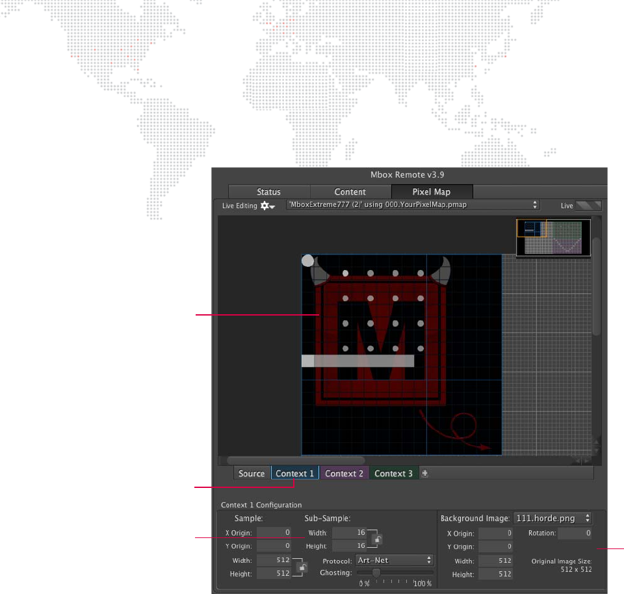The width and height of the screenshot is (624, 594).
Task: Switch to the Status tab
Action: pyautogui.click(x=268, y=192)
